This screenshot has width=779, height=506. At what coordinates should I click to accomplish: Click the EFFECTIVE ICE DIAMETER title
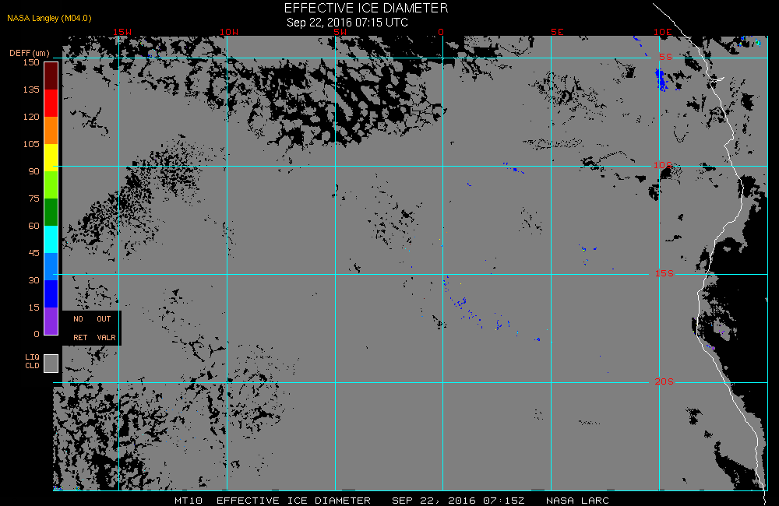(366, 8)
